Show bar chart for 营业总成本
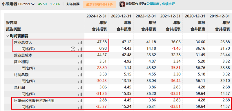The image size is (232, 111). [80, 55]
